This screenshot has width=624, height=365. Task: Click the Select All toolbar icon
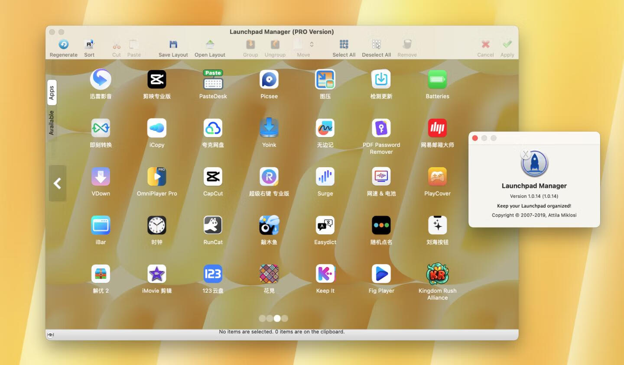coord(344,44)
